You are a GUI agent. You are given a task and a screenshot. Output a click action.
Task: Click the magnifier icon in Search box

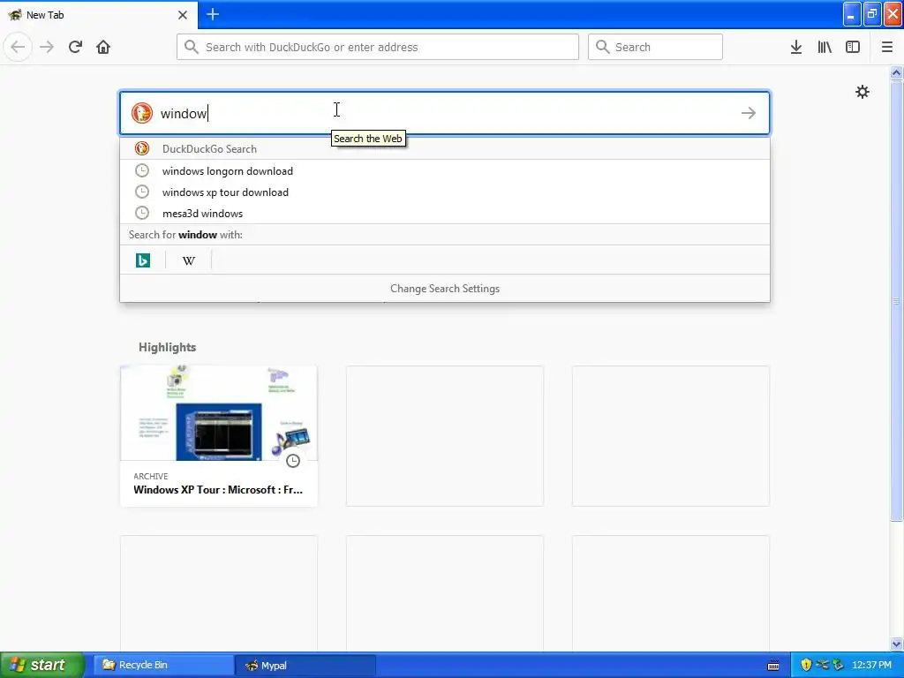(602, 47)
